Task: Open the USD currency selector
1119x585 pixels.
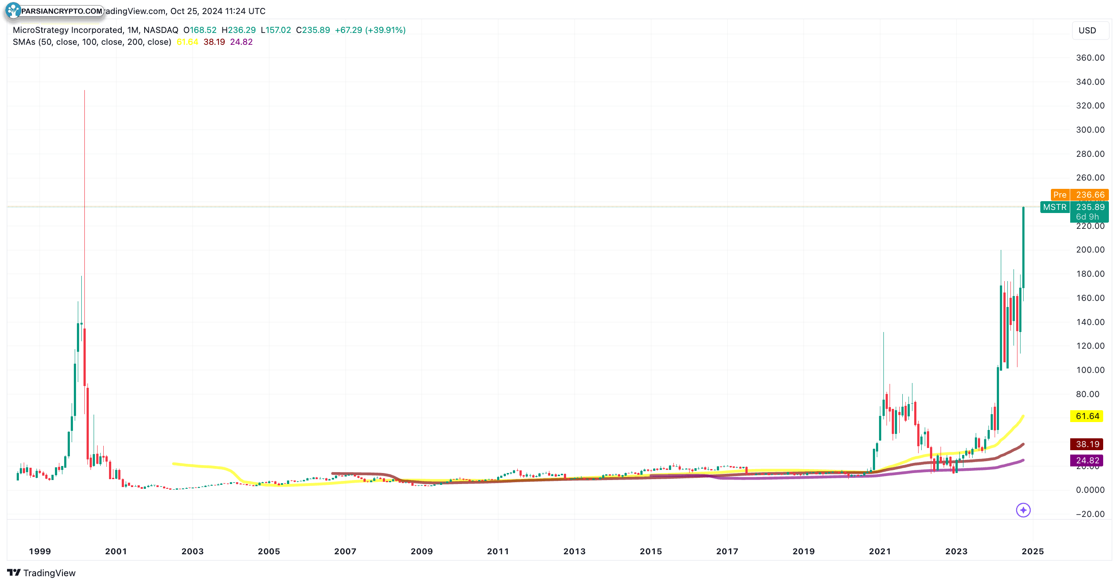Action: pos(1090,30)
